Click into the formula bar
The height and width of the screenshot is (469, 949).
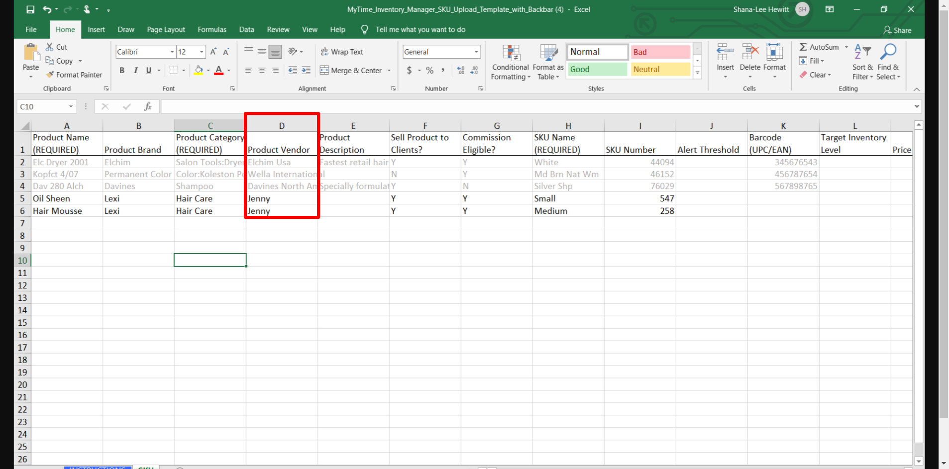click(536, 106)
